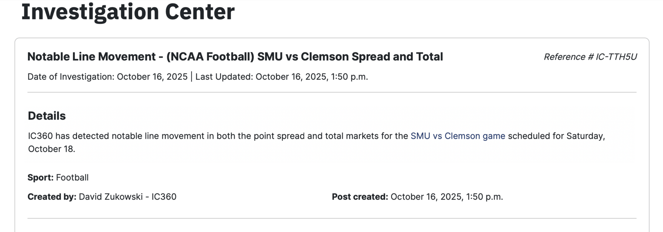Viewport: 663px width, 232px height.
Task: Click the Football sport value
Action: [72, 177]
